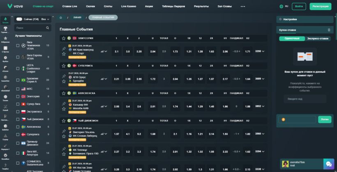Check UEFA Conference League checkbox
Image resolution: width=337 pixels, height=172 pixels.
(x=18, y=69)
